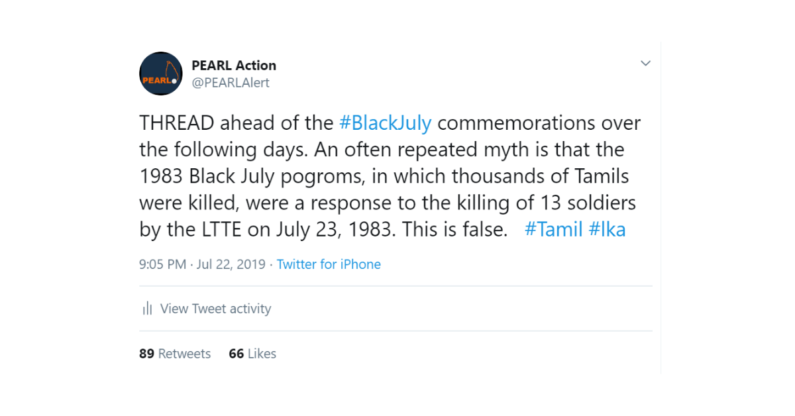Click the word THREAD in the tweet
Image resolution: width=795 pixels, height=416 pixels.
coord(177,123)
